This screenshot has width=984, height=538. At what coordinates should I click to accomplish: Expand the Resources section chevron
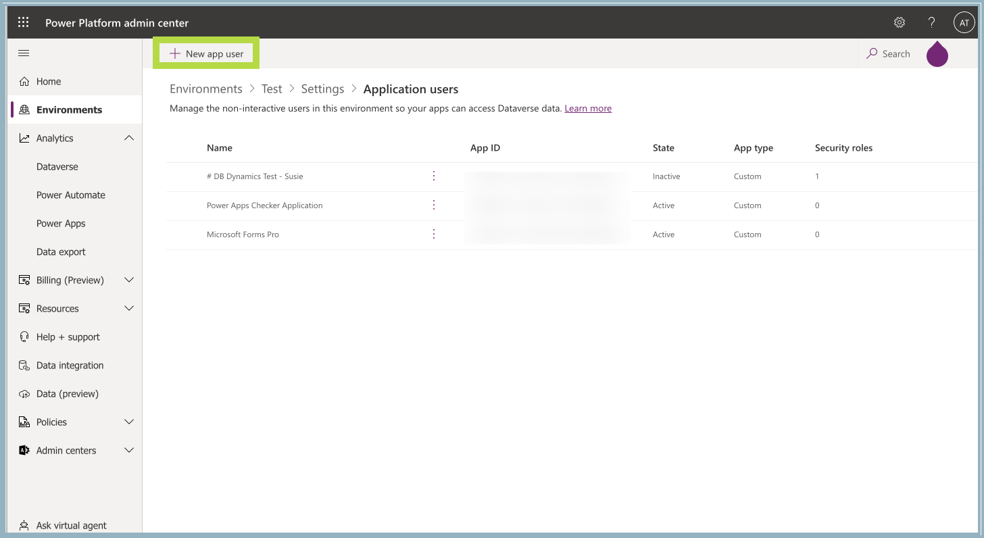tap(129, 308)
